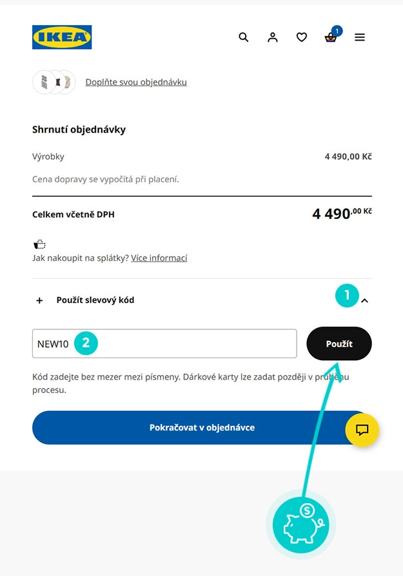Click the installments icon above splátky text

click(x=39, y=244)
